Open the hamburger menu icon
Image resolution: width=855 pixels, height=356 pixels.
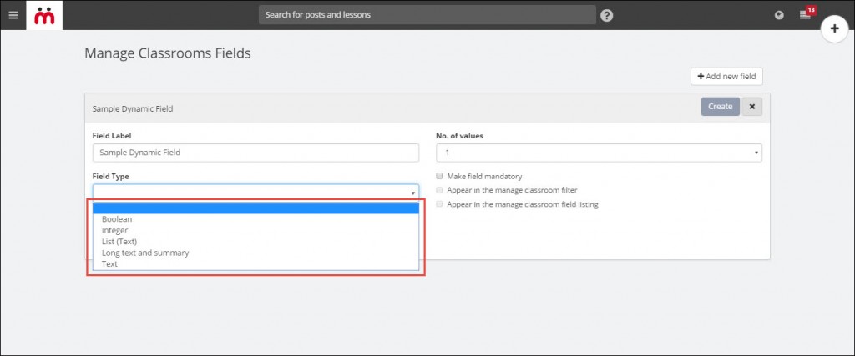coord(13,15)
